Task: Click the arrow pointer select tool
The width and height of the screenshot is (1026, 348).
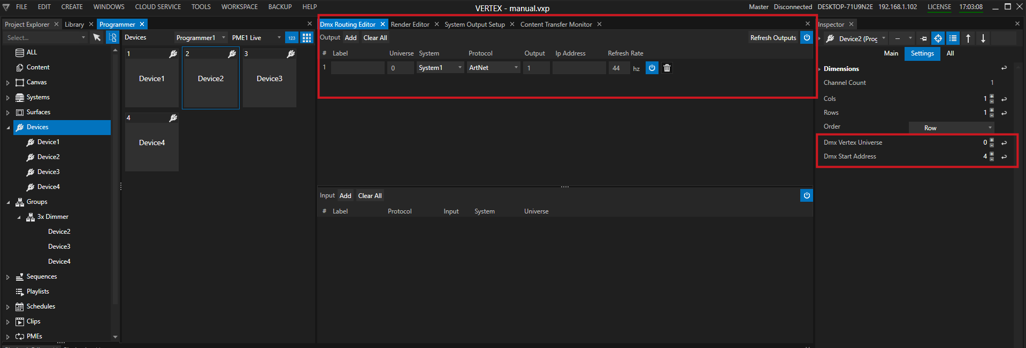Action: 96,37
